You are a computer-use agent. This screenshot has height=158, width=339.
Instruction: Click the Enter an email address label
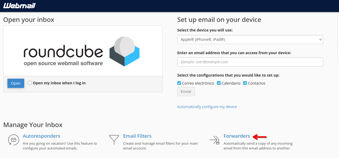(x=234, y=53)
